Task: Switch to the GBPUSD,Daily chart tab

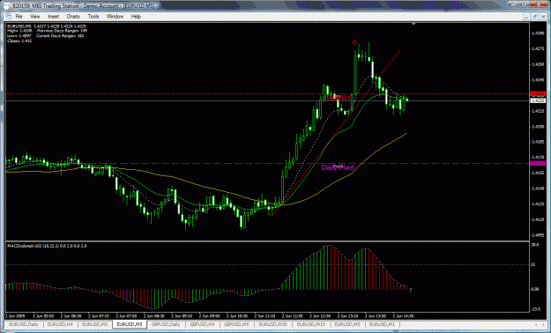Action: click(x=166, y=324)
